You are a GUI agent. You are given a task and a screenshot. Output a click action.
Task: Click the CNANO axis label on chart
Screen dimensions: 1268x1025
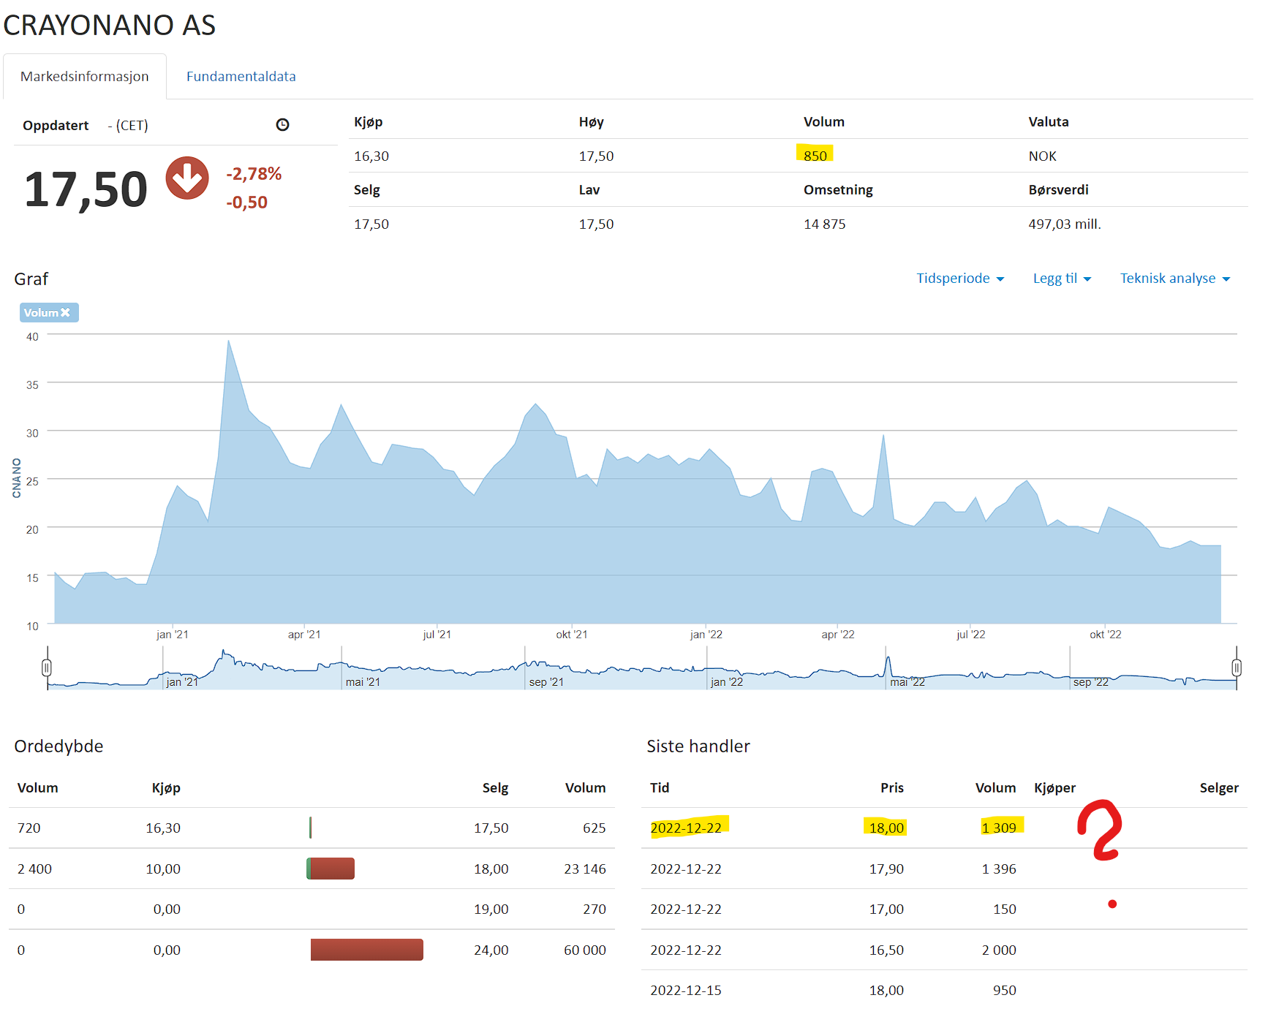(x=17, y=478)
